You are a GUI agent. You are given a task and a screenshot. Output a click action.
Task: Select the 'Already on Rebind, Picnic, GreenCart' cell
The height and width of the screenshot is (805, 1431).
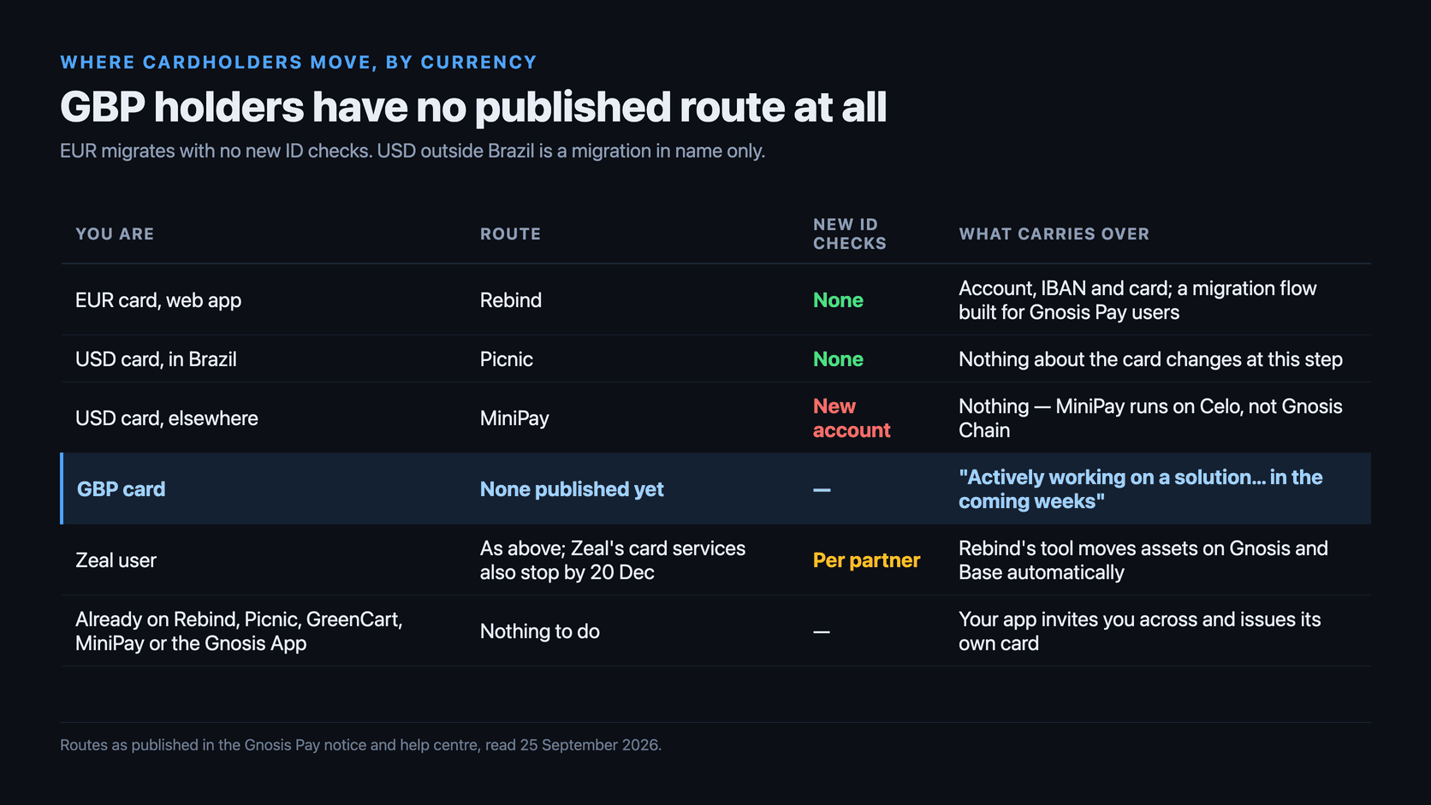point(239,631)
